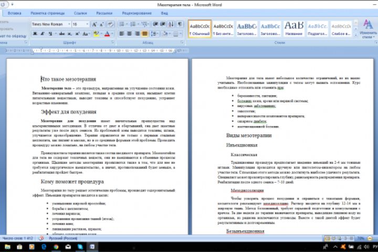This screenshot has height=252, width=378.
Task: Apply the Слабое выделение style
Action: tap(341, 29)
